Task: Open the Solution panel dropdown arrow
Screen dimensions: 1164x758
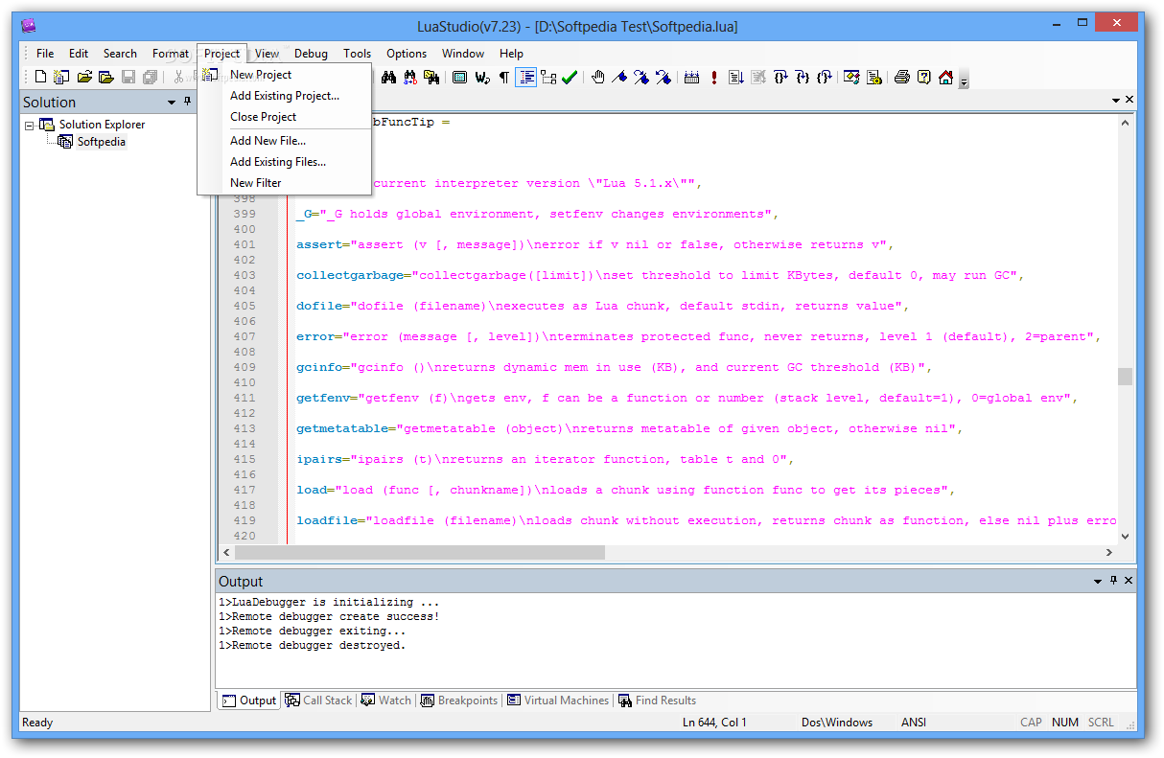Action: (x=172, y=102)
